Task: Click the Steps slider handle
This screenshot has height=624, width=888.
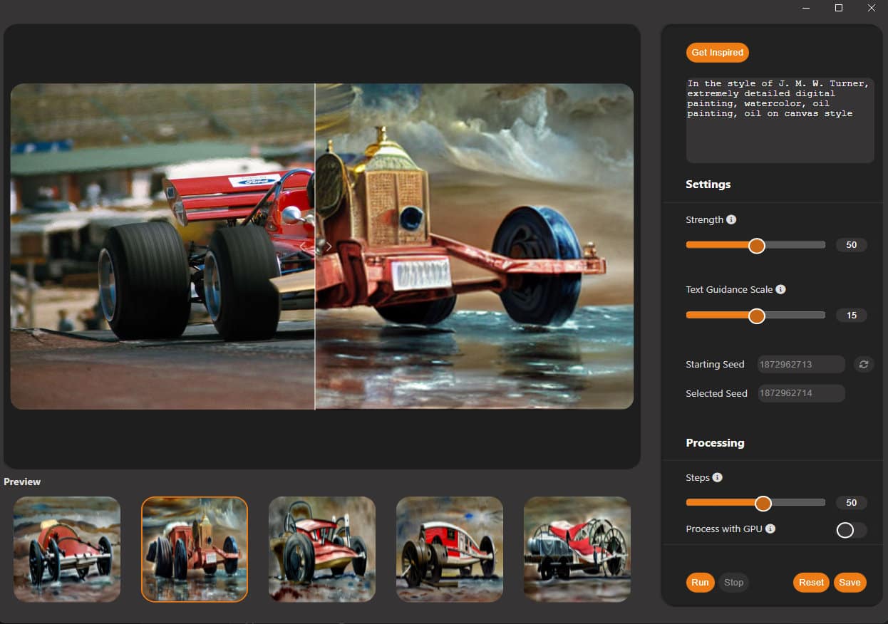Action: pyautogui.click(x=763, y=503)
